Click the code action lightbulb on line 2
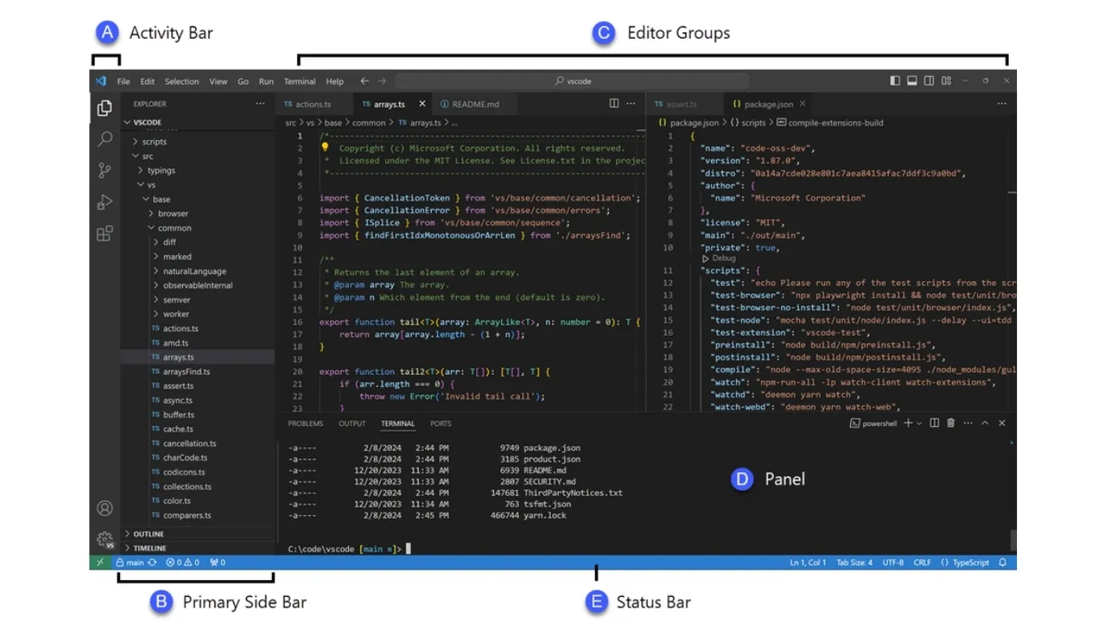The width and height of the screenshot is (1106, 622). click(x=325, y=147)
